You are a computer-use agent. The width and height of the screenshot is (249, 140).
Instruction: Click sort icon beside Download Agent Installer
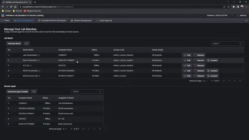[x=34, y=92]
